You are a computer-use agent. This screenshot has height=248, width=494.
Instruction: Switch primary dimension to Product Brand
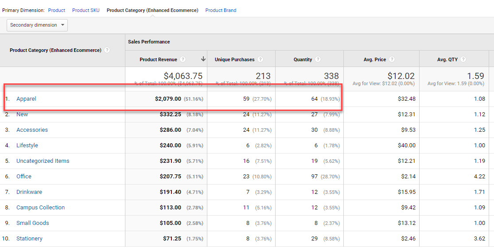[x=221, y=10]
